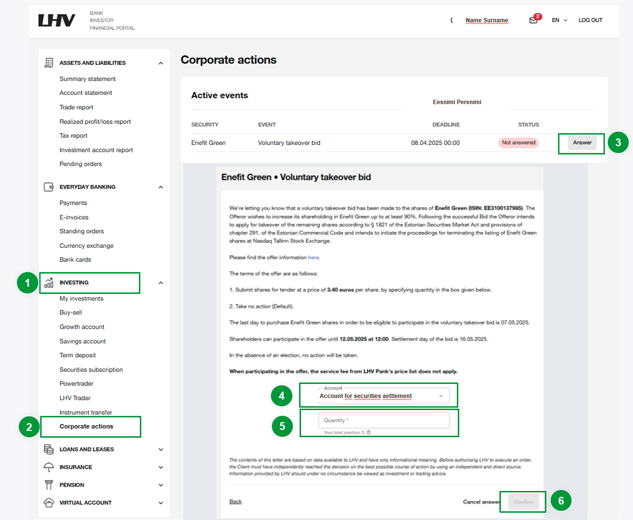Go to Payments

[x=74, y=203]
